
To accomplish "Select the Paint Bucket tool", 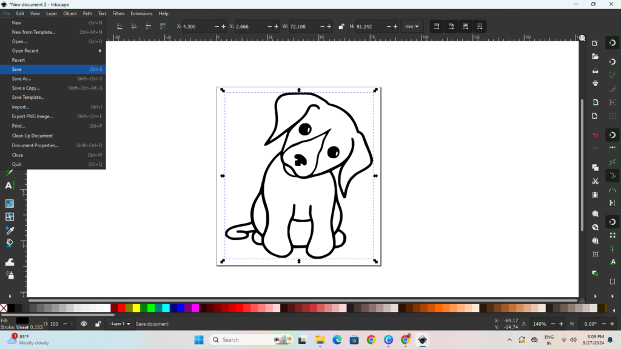I will pos(9,243).
